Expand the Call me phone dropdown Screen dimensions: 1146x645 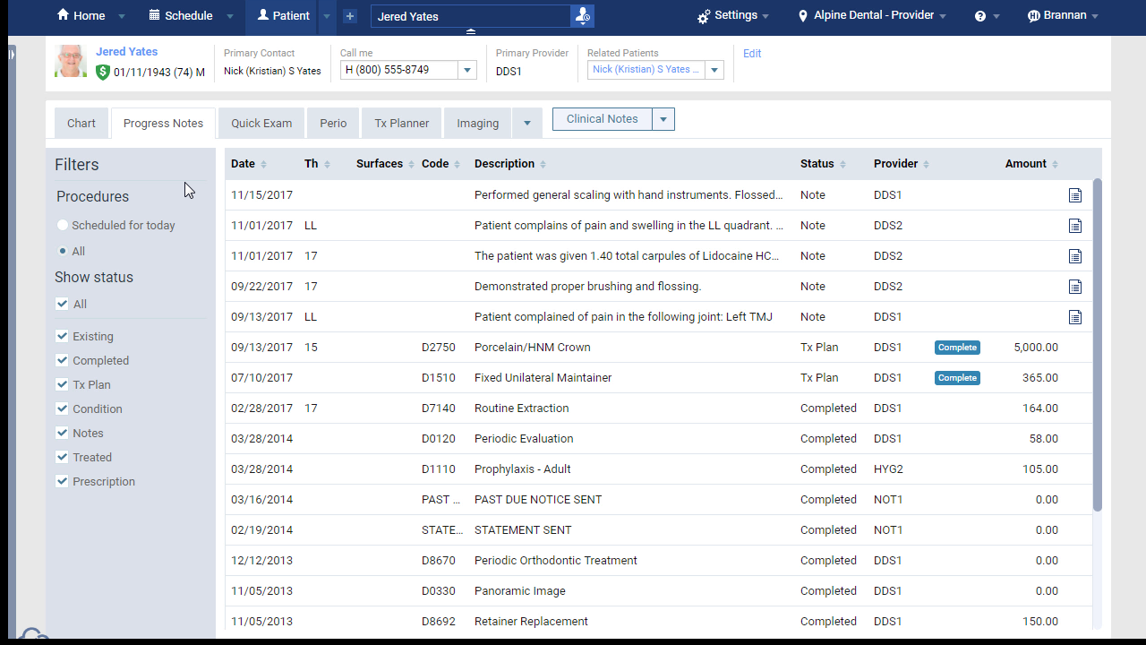(467, 70)
